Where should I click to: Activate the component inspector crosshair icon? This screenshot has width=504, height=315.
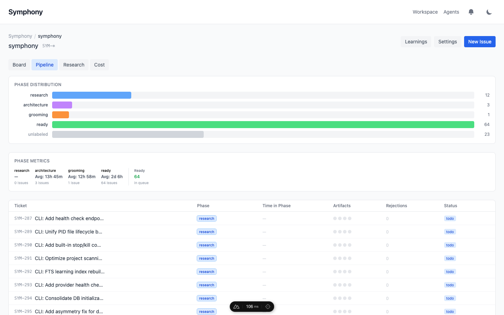pyautogui.click(x=268, y=307)
